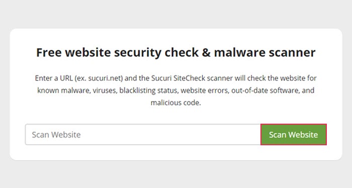The image size is (352, 188).
Task: Click the ampersand in the heading
Action: coord(206,52)
